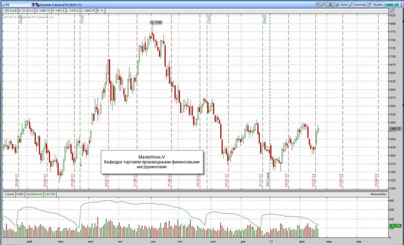Click the thousands expander in the volume panel
The image size is (404, 245).
pos(378,194)
